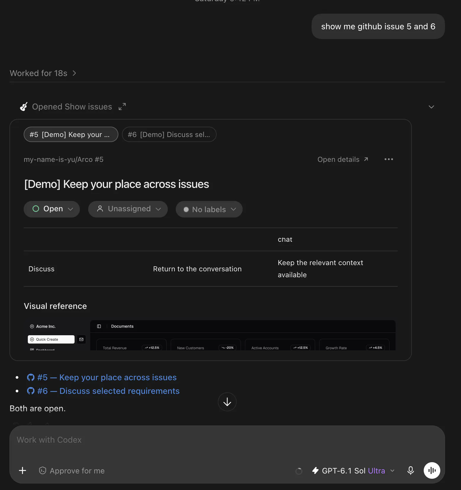This screenshot has width=461, height=490.
Task: Focus the Work with Codex input
Action: [227, 440]
